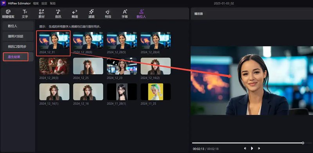Open the 特效 effects panel

[108, 14]
